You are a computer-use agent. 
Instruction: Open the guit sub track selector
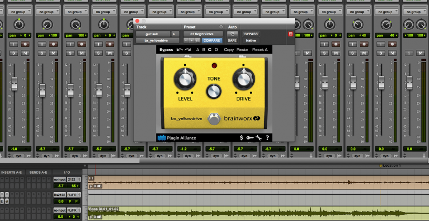[x=153, y=34]
